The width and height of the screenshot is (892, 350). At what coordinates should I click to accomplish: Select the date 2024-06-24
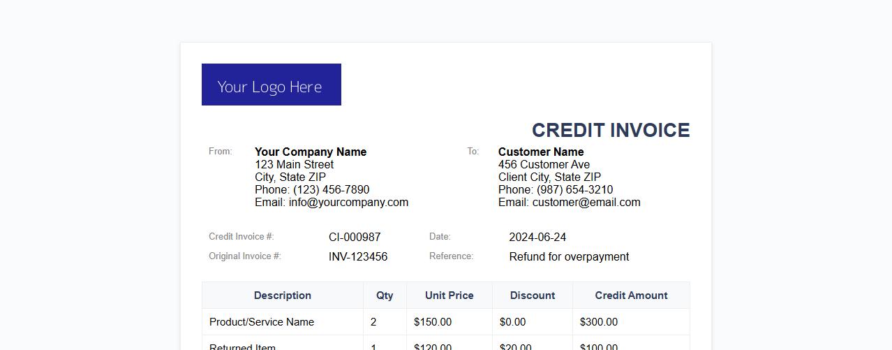(537, 237)
